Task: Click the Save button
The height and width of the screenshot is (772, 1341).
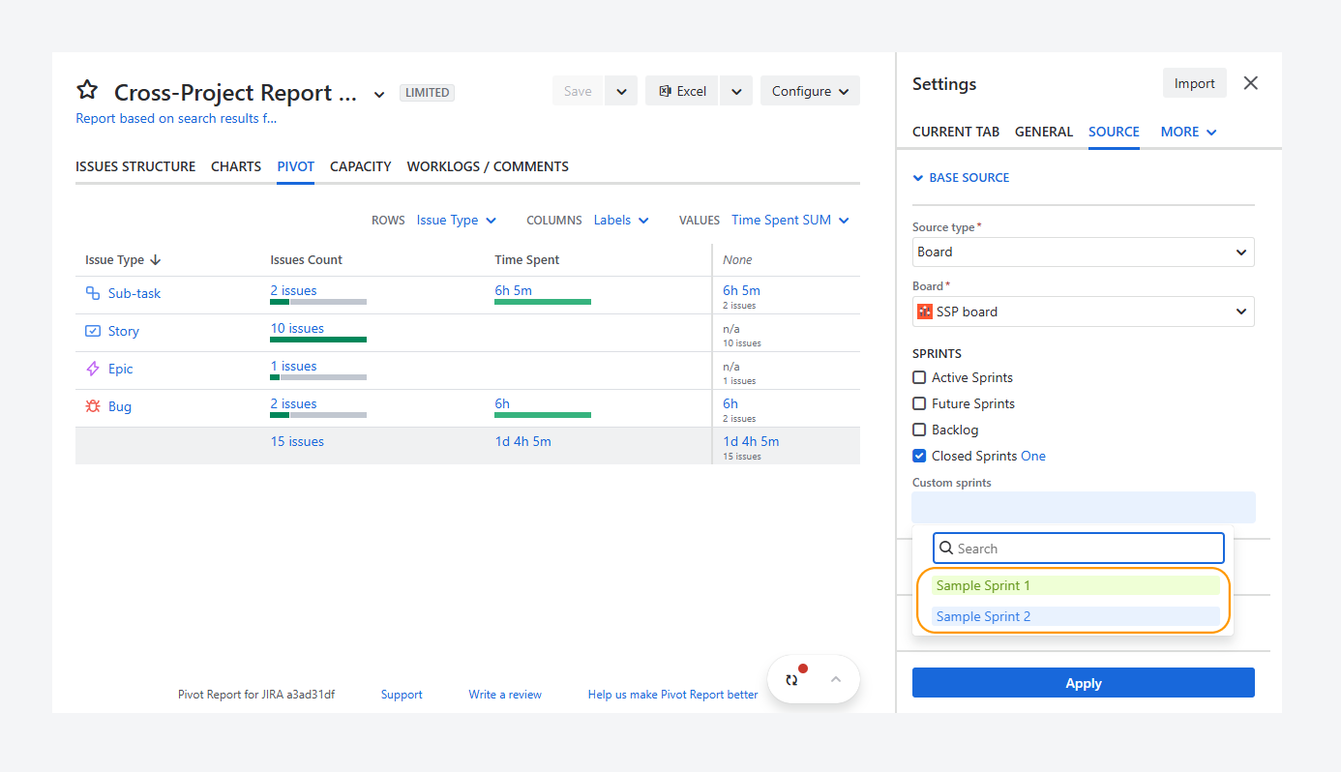Action: [578, 91]
